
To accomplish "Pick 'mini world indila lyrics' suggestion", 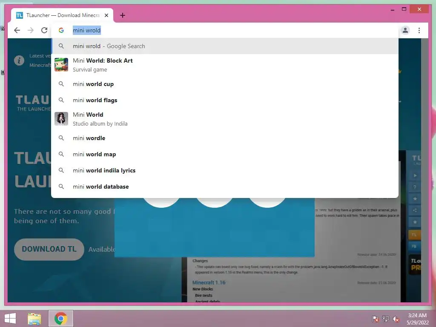I will (225, 170).
